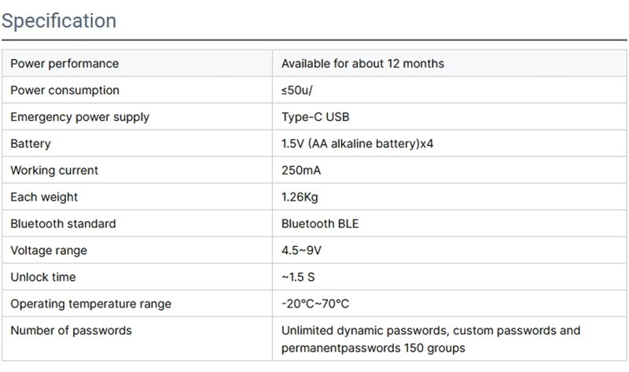Viewport: 629px width, 372px height.
Task: Select the 4.5~9V value cell
Action: 300,251
